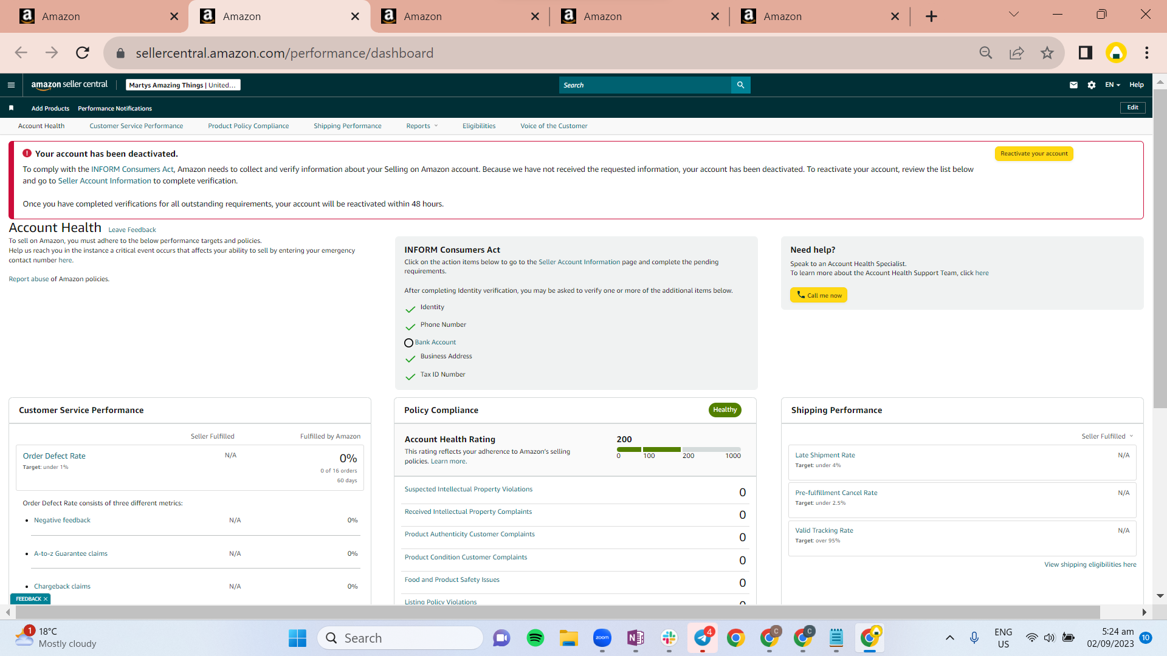The width and height of the screenshot is (1167, 656).
Task: Click the Healthy status badge
Action: [725, 410]
